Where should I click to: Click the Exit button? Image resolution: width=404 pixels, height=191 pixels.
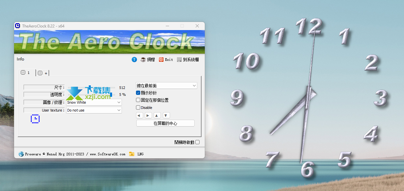click(166, 60)
